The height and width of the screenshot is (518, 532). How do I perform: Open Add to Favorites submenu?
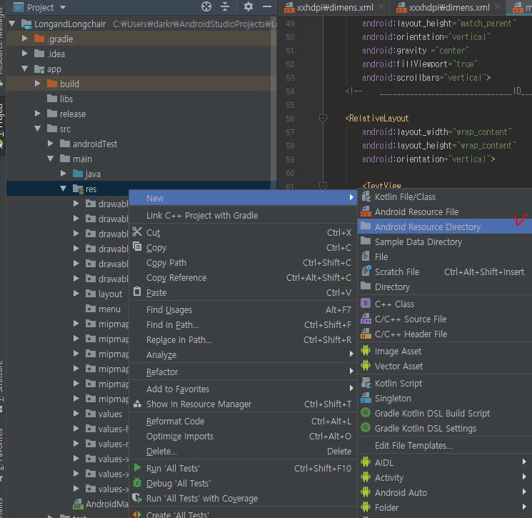(x=243, y=389)
